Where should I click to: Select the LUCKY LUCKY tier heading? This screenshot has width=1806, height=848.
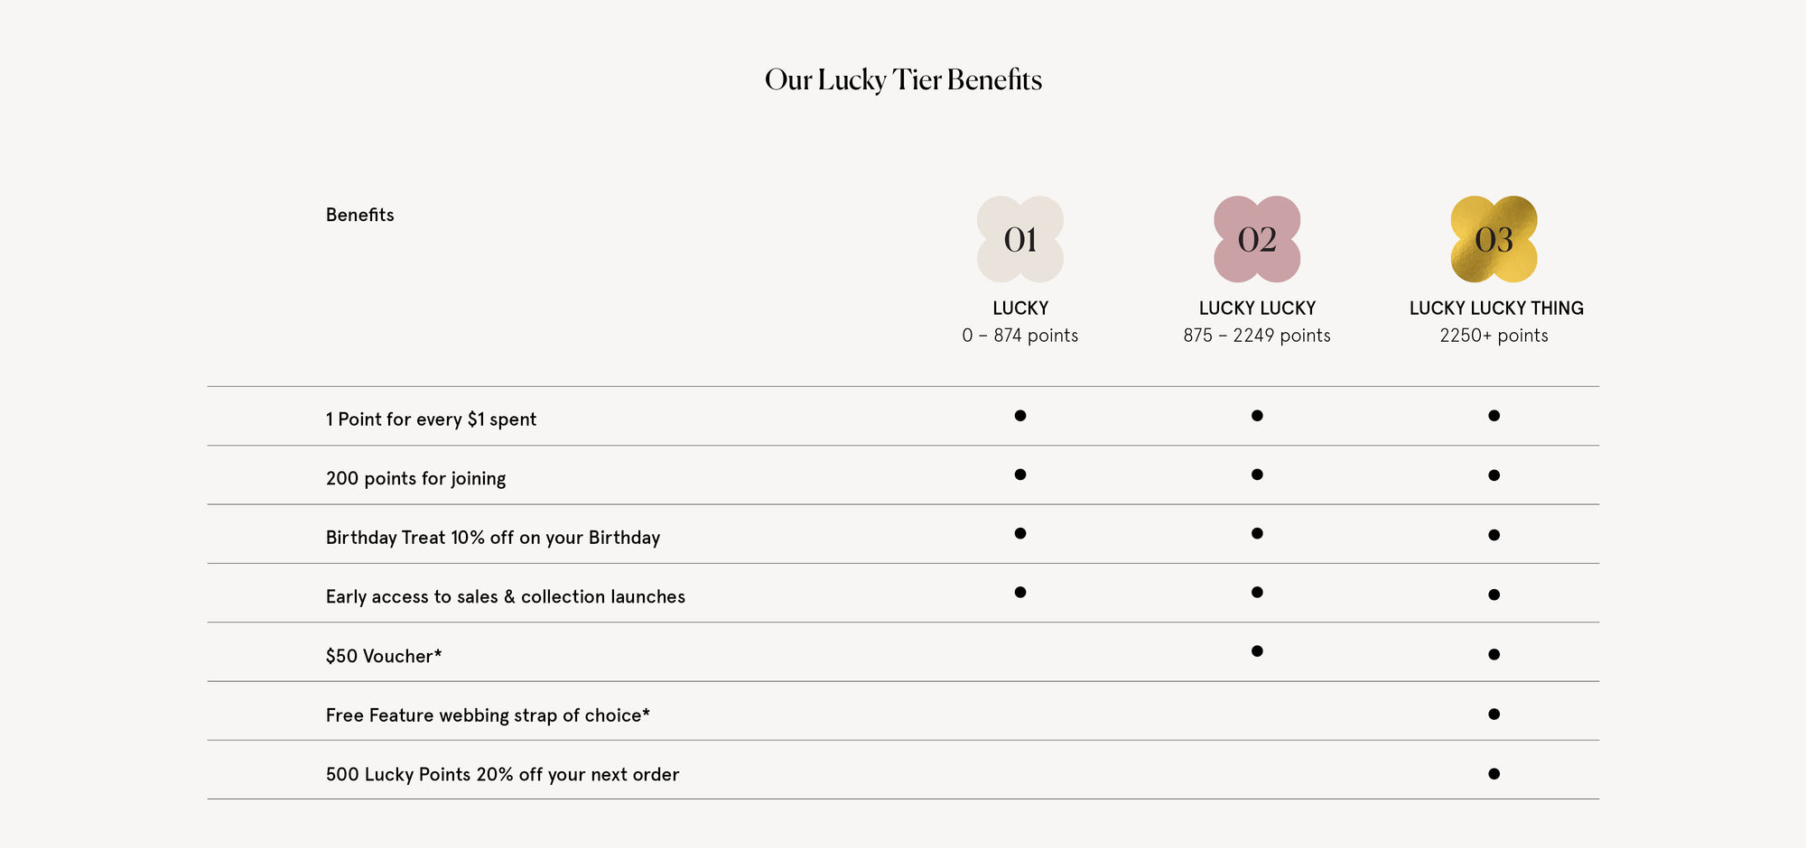click(1257, 309)
